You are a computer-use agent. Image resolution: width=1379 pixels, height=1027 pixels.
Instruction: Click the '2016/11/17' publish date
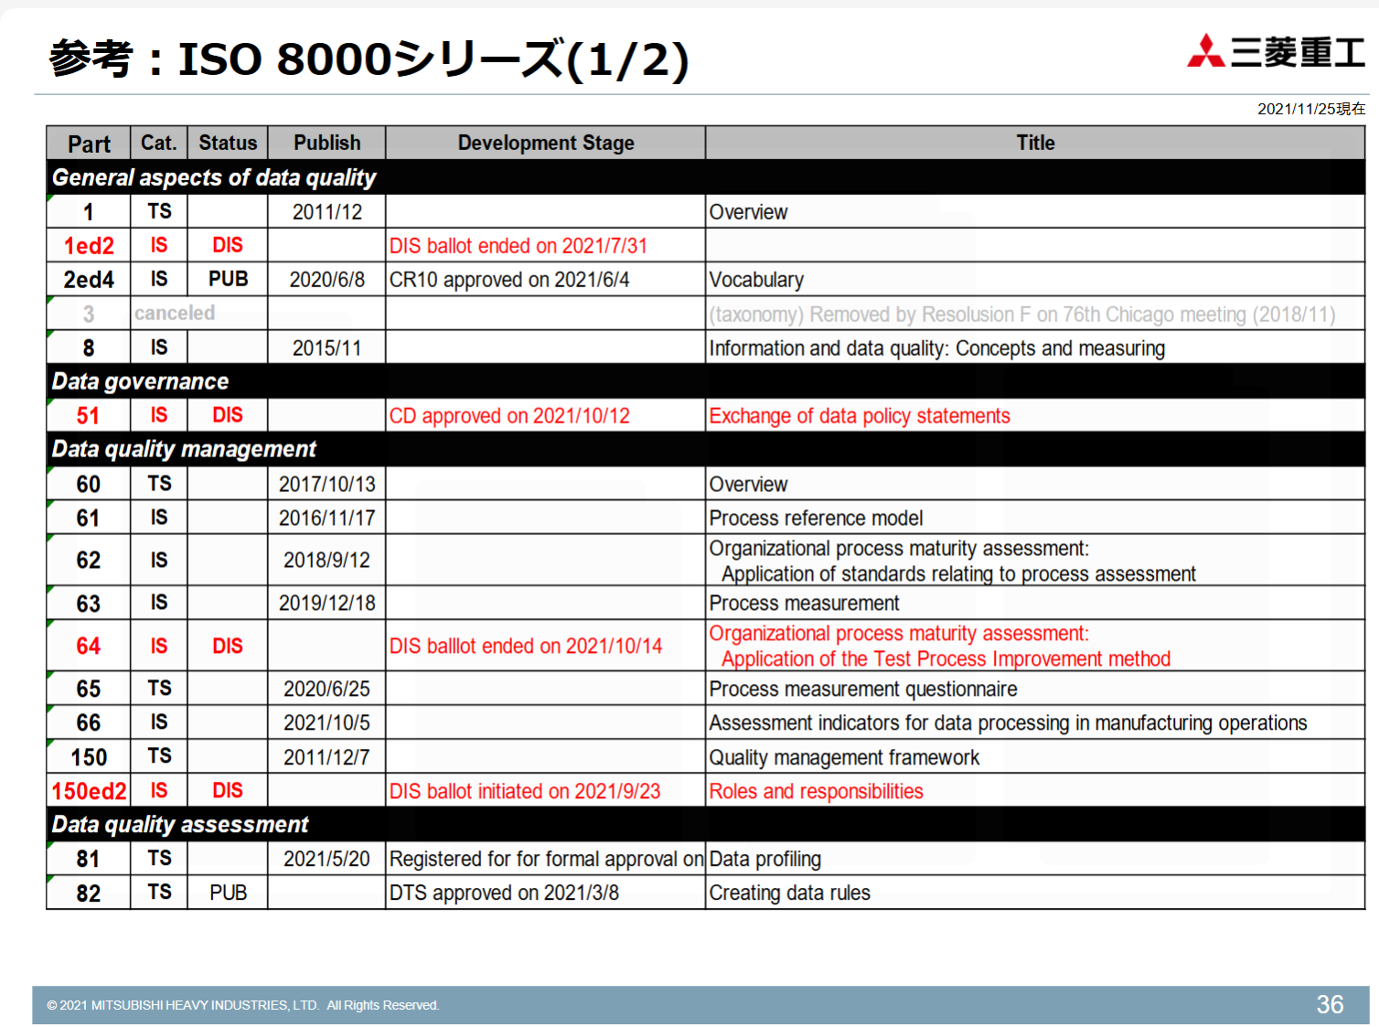pyautogui.click(x=326, y=519)
